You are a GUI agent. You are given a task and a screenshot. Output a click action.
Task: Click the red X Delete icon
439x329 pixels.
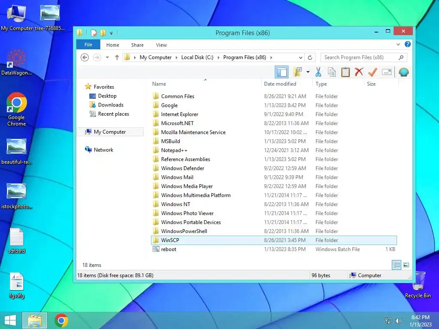click(x=359, y=72)
